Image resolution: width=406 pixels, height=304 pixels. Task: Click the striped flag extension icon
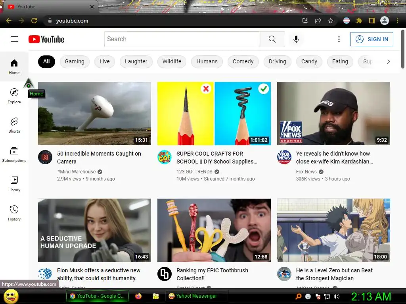point(347,21)
